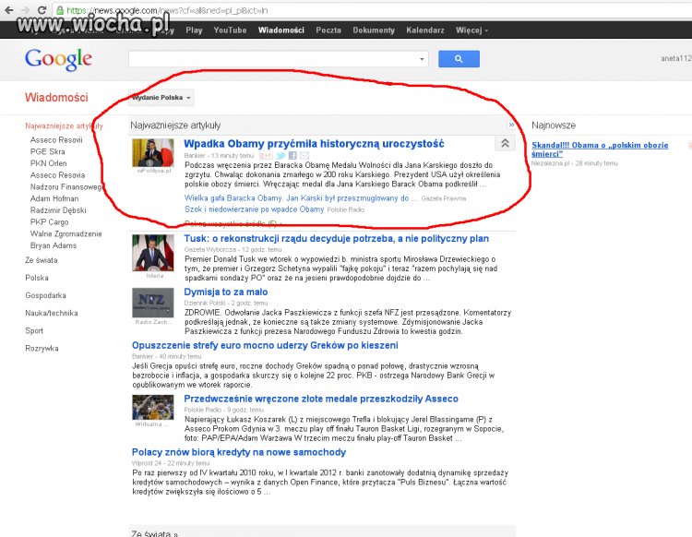
Task: Click the Obama article thumbnail
Action: [x=152, y=152]
